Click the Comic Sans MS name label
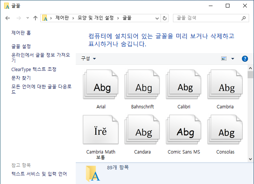The image size is (254, 184). tap(184, 152)
